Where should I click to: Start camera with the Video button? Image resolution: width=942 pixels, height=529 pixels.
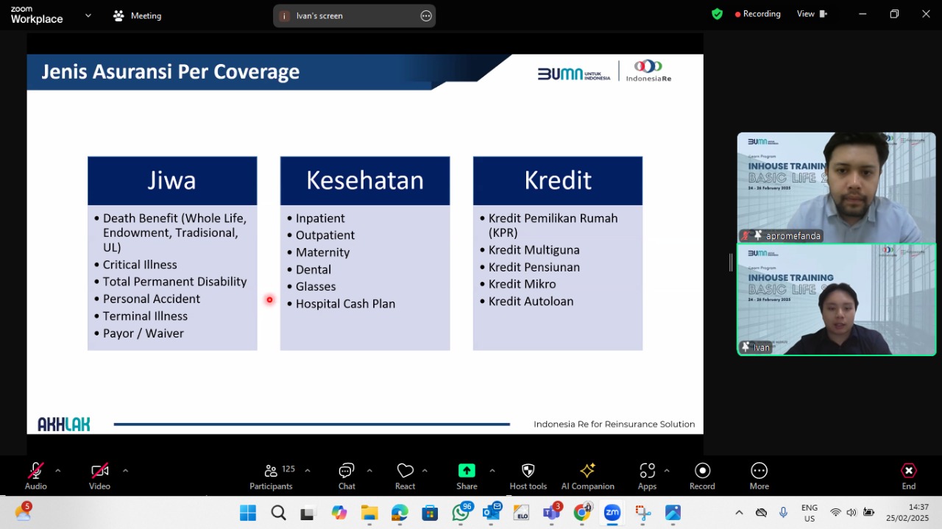coord(99,476)
